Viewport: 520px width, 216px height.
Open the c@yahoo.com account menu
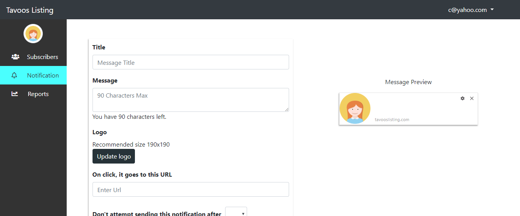[x=467, y=10]
